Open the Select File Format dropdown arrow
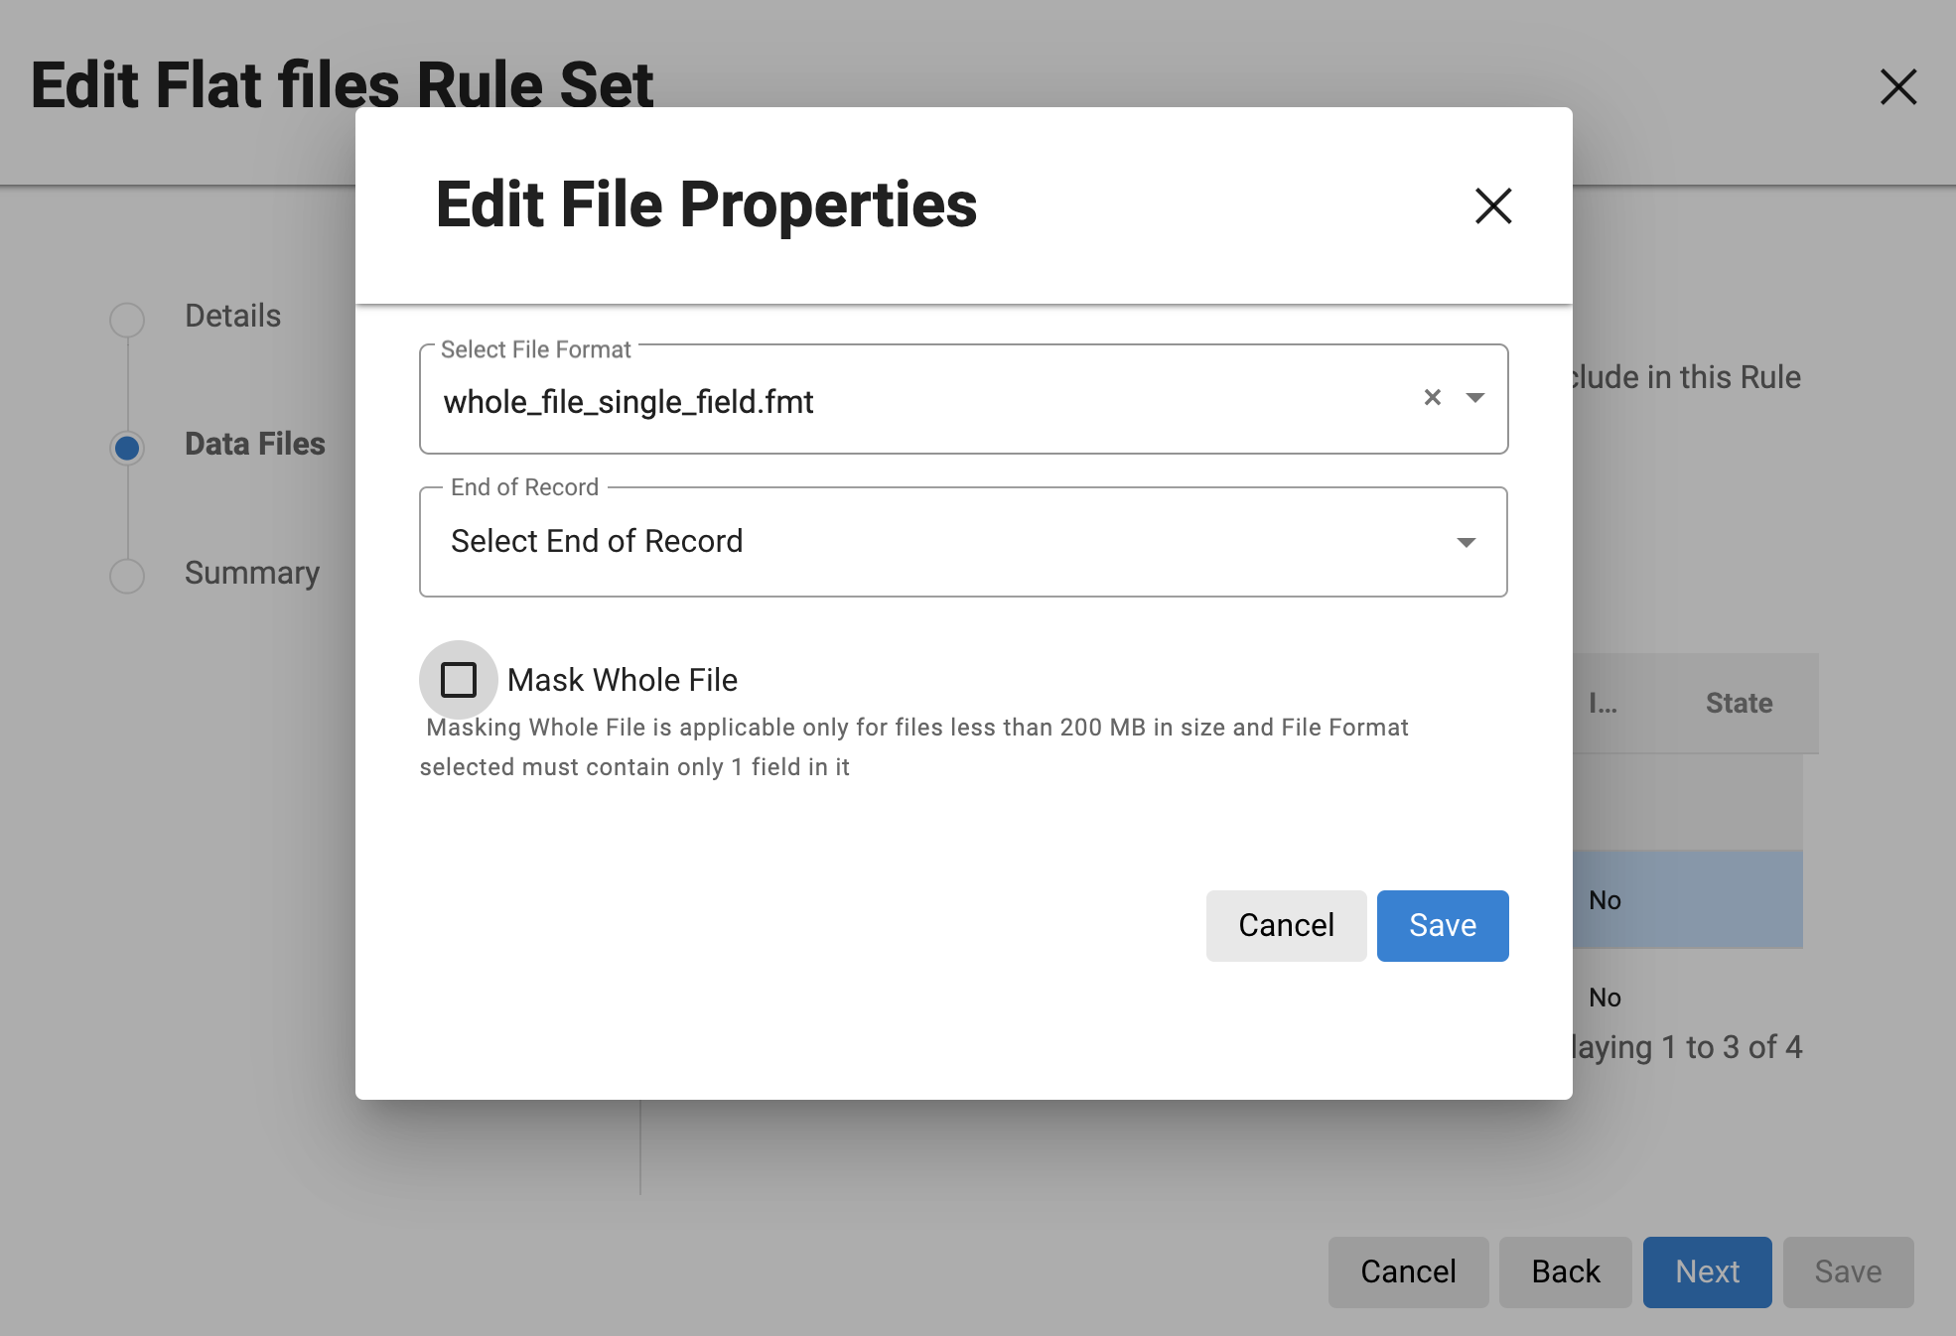The height and width of the screenshot is (1336, 1956). coord(1476,398)
